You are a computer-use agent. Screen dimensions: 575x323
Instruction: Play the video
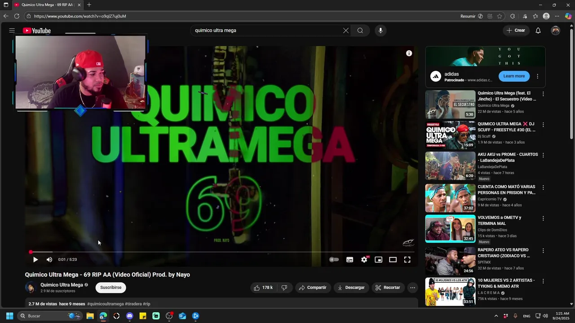(x=35, y=259)
